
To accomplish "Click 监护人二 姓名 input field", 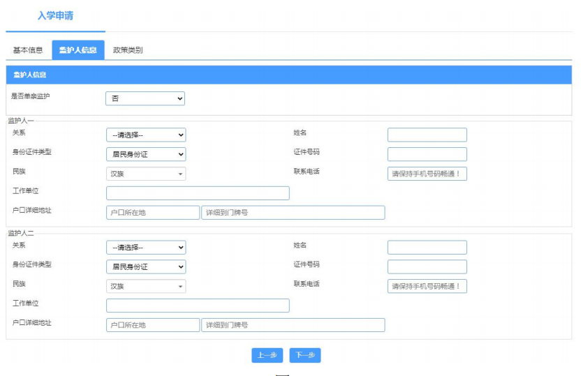I will point(427,247).
